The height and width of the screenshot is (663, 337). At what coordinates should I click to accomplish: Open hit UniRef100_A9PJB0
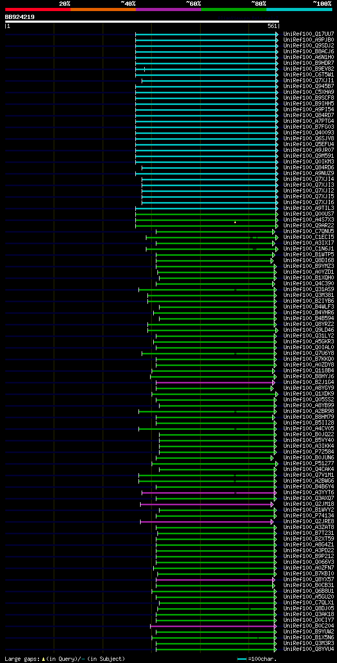(309, 40)
